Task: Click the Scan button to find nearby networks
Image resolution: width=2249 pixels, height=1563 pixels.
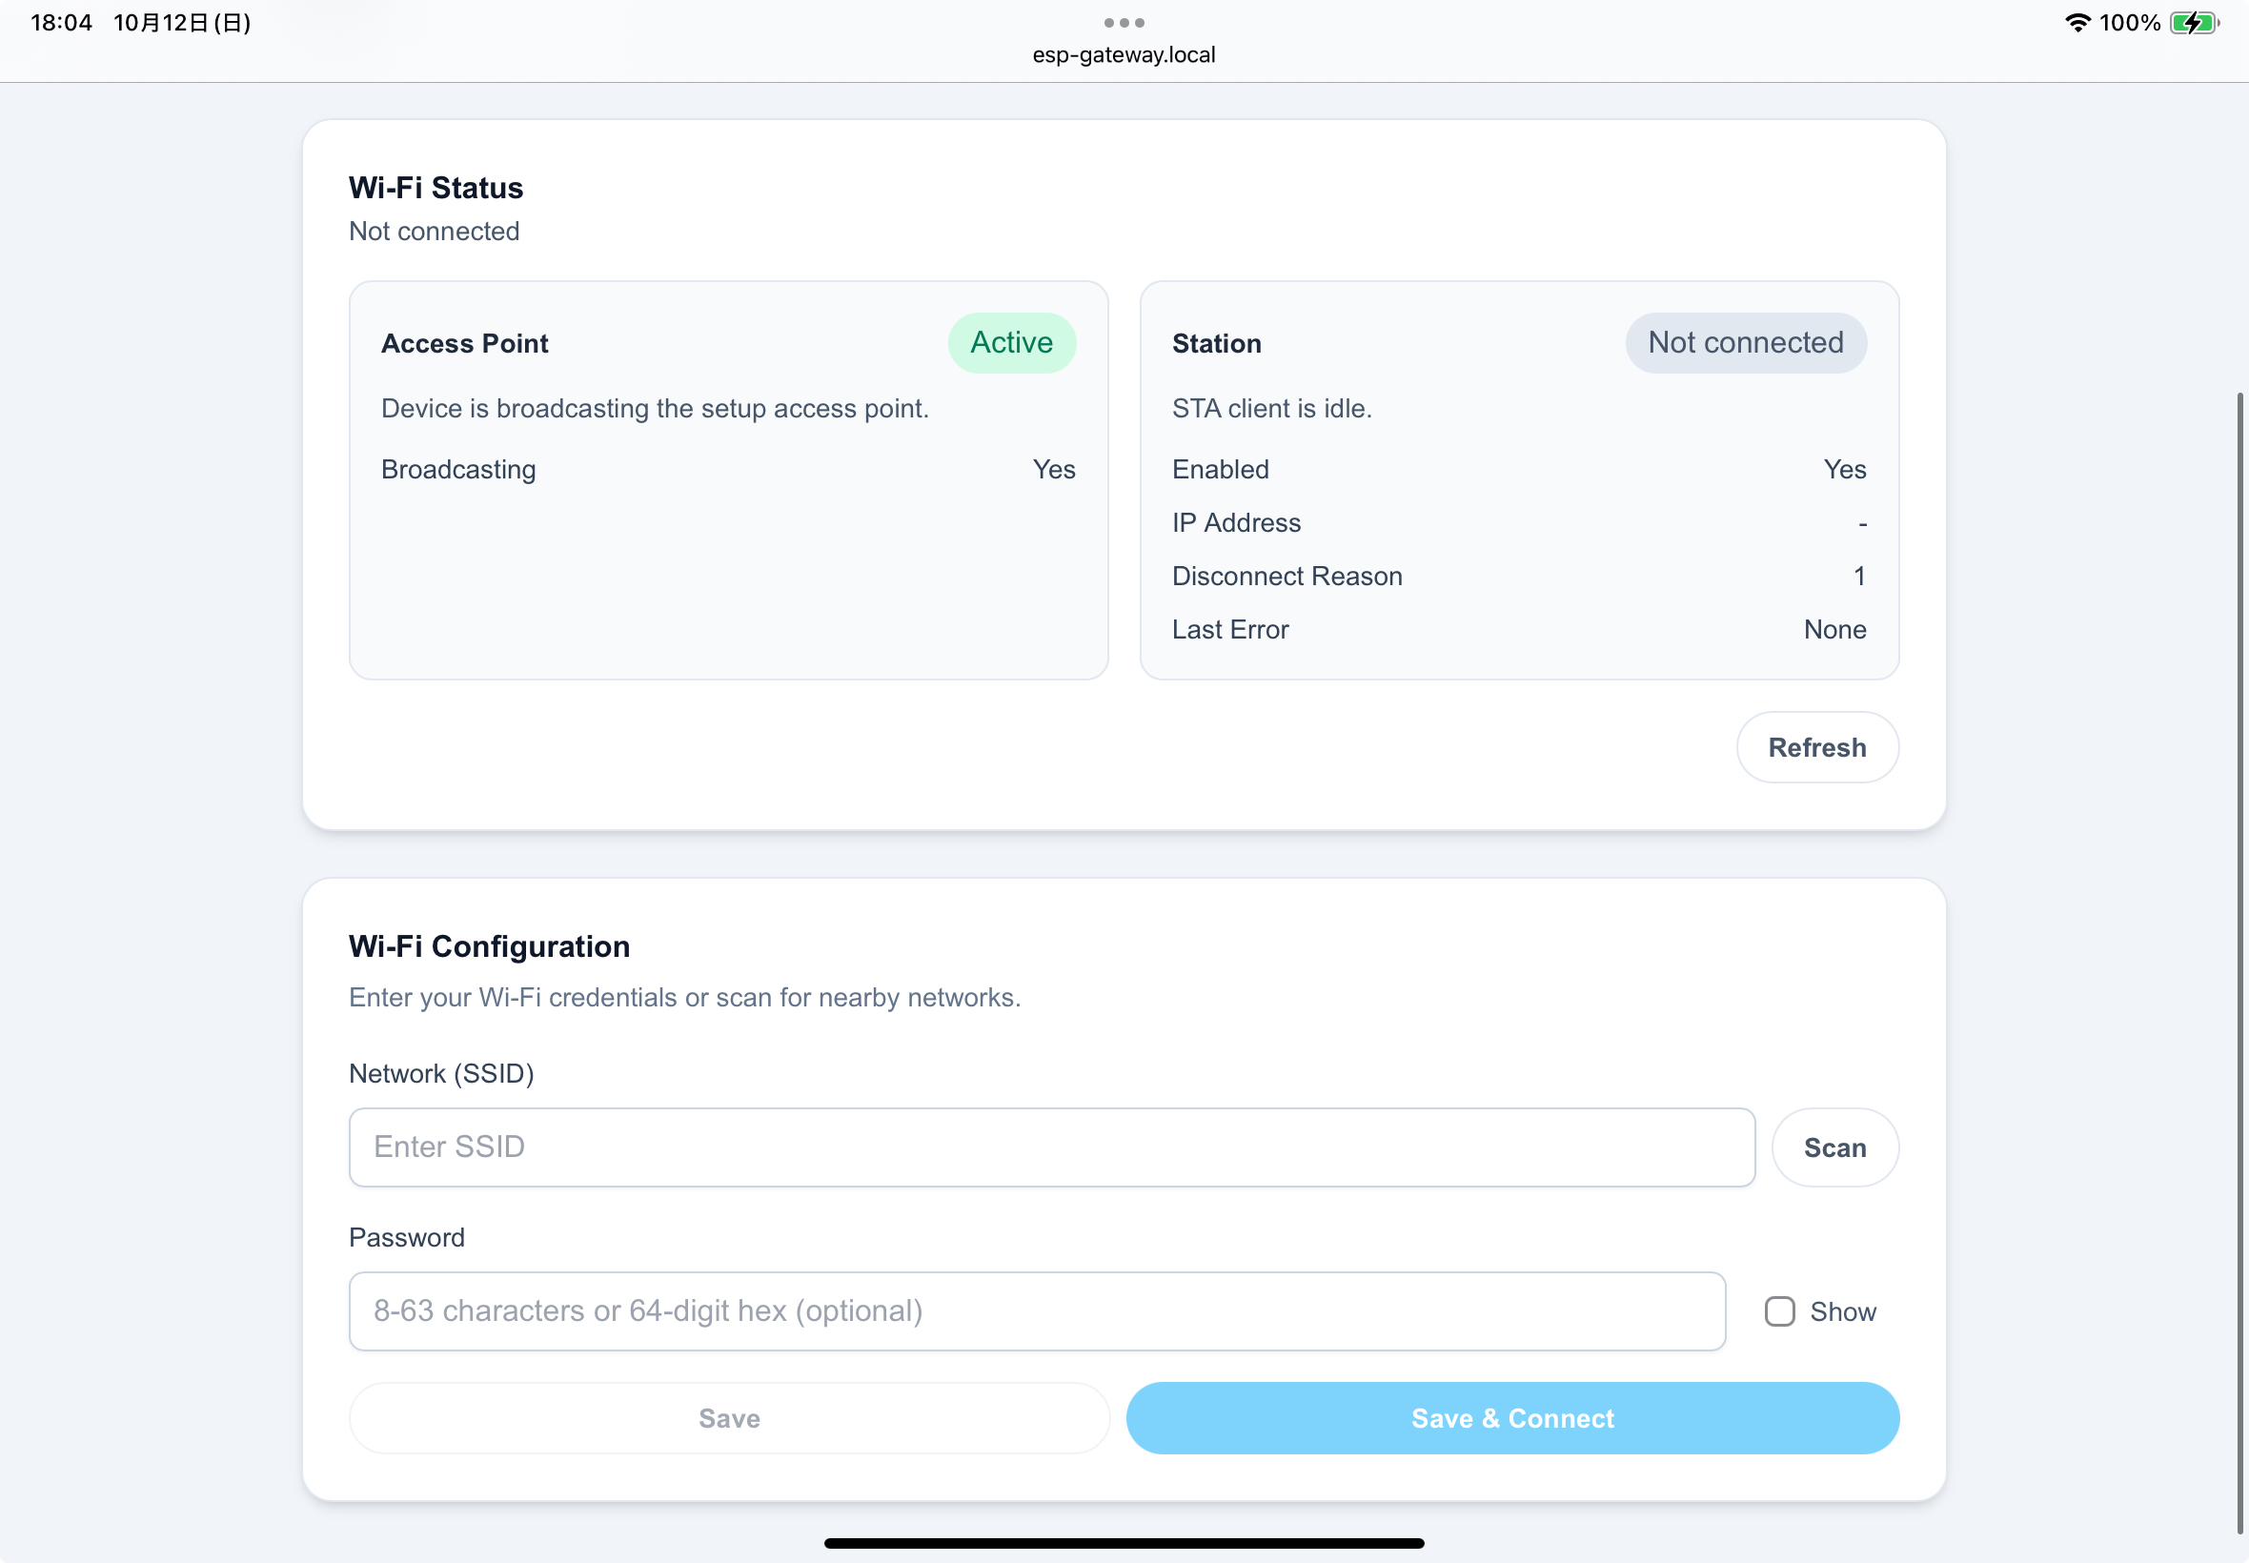Action: tap(1834, 1147)
